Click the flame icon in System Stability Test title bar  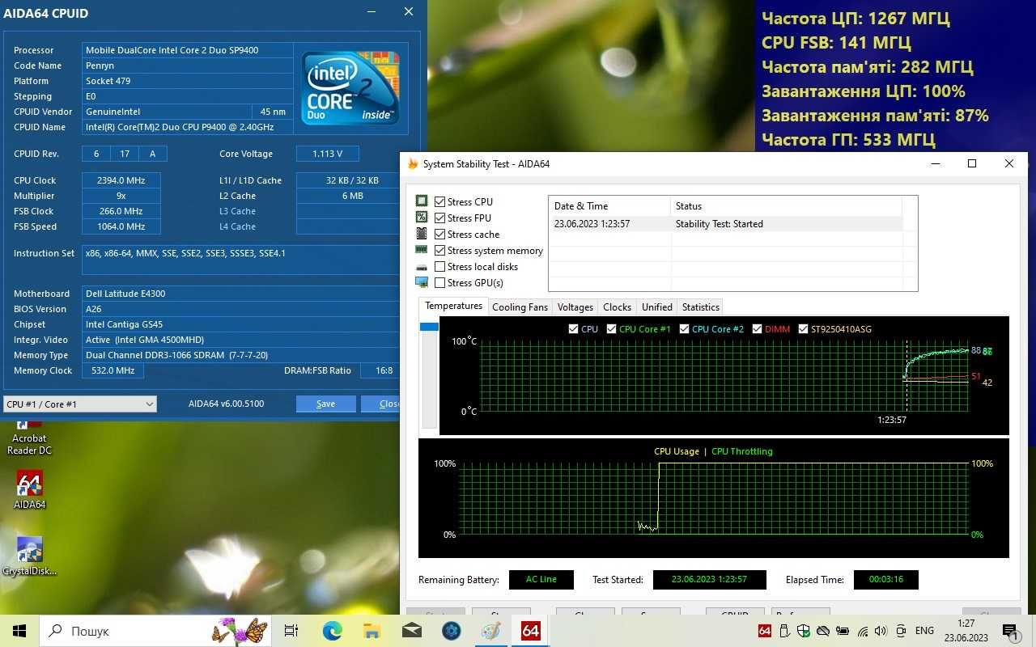pyautogui.click(x=413, y=163)
